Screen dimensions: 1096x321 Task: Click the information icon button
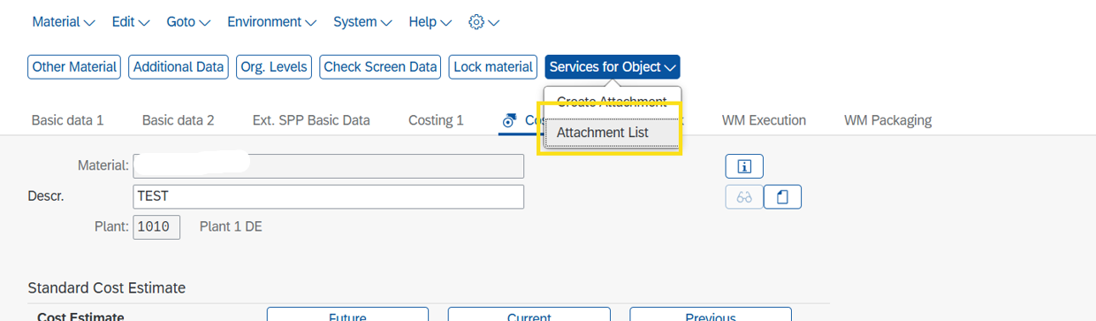coord(744,166)
